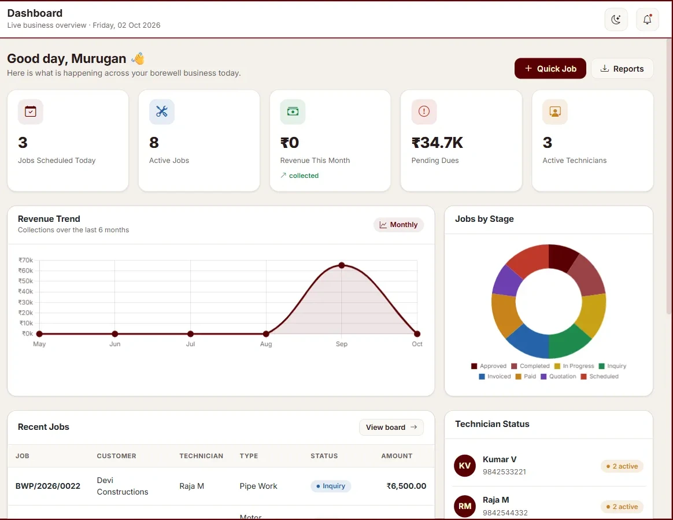Create a new Quick Job

tap(550, 69)
